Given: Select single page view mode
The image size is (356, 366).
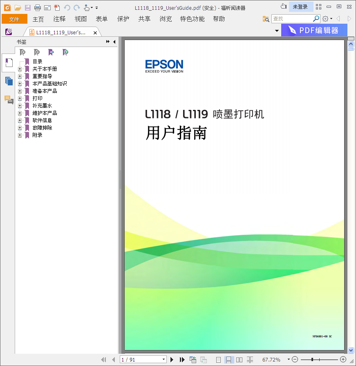Looking at the screenshot, I should tap(218, 360).
